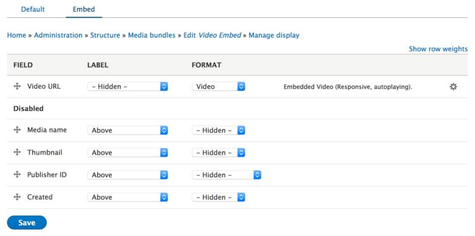Screen dimensions: 475x236
Task: Open Video URL format dropdown
Action: tap(218, 86)
